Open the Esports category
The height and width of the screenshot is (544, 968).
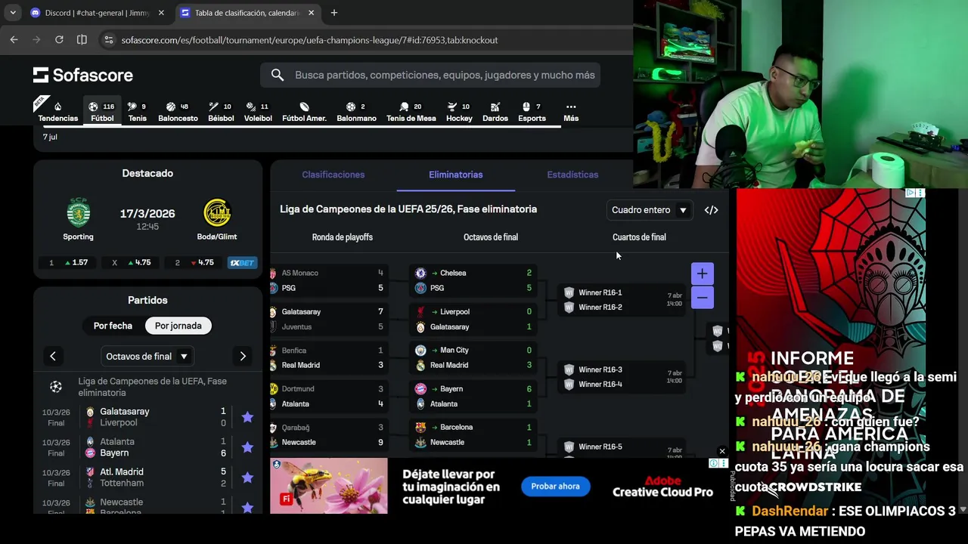click(532, 112)
